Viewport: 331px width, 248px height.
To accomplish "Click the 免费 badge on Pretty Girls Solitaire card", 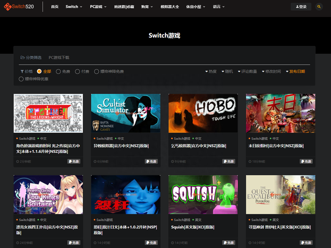I will (74, 243).
